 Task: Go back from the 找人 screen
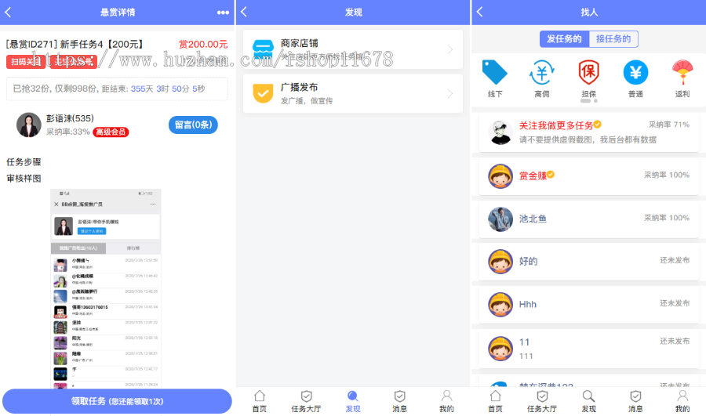coord(479,12)
